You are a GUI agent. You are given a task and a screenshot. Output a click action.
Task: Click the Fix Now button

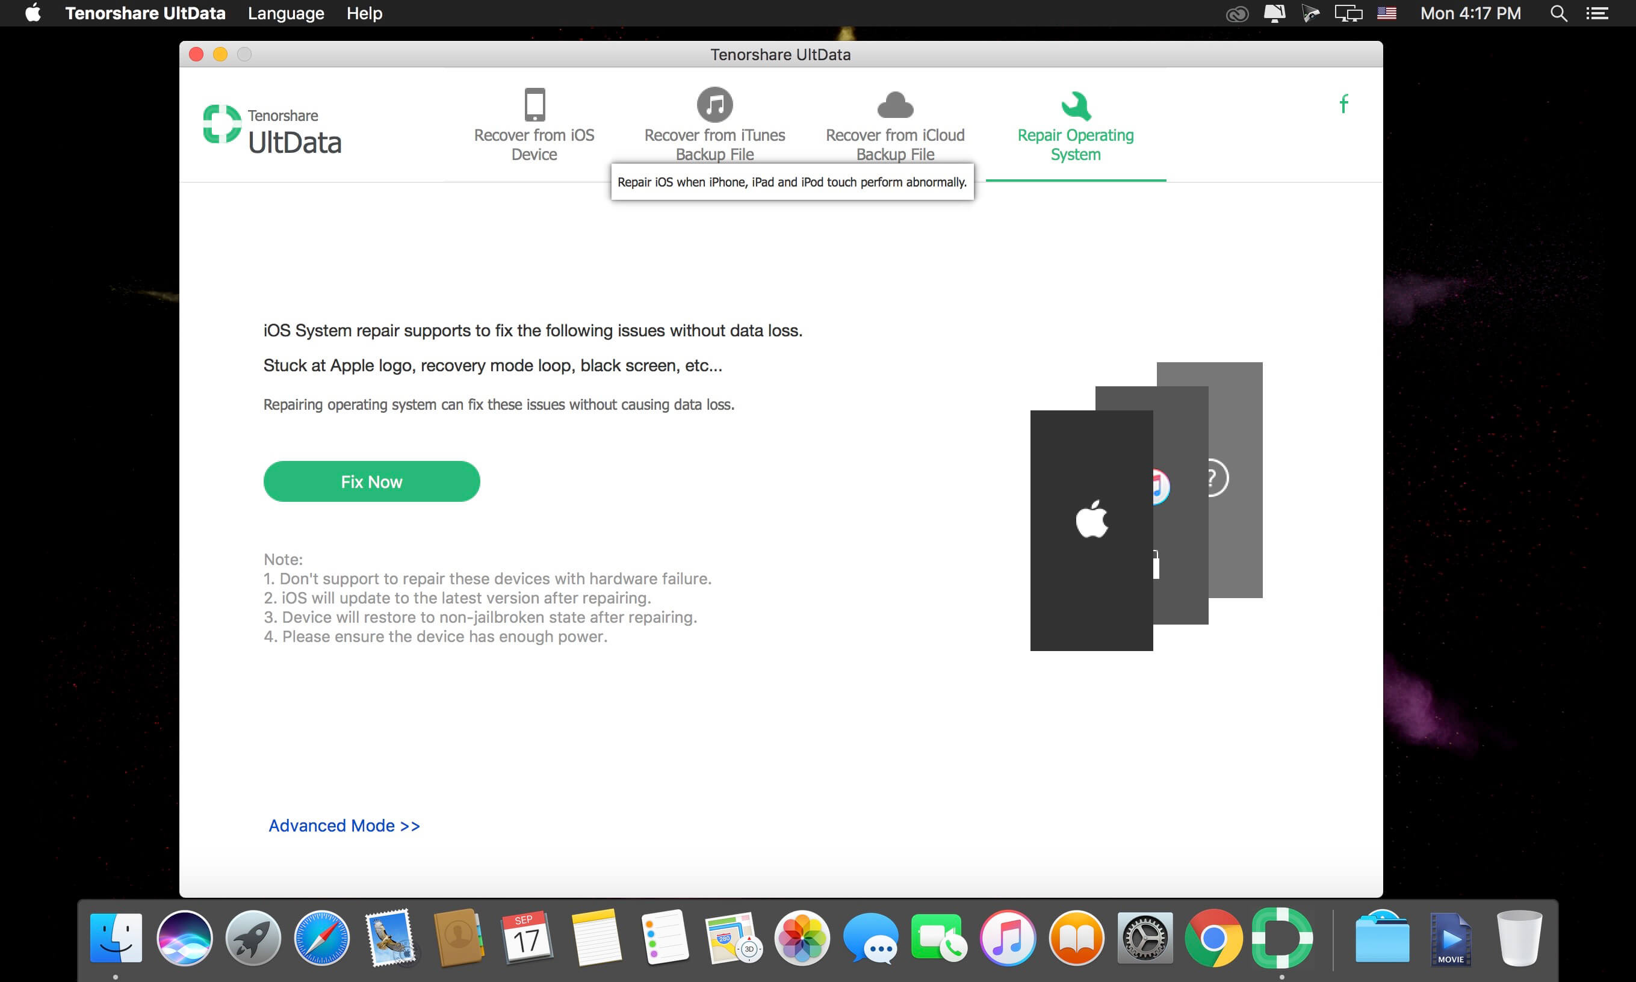point(370,481)
